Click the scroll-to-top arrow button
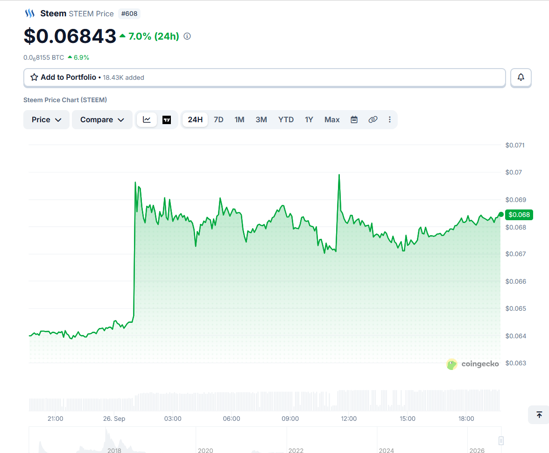Screen dimensions: 549x453 point(539,415)
